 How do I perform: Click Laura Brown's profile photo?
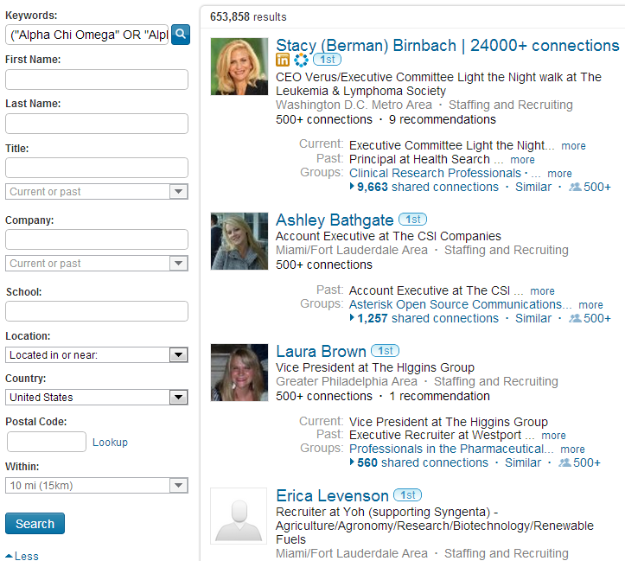(239, 373)
